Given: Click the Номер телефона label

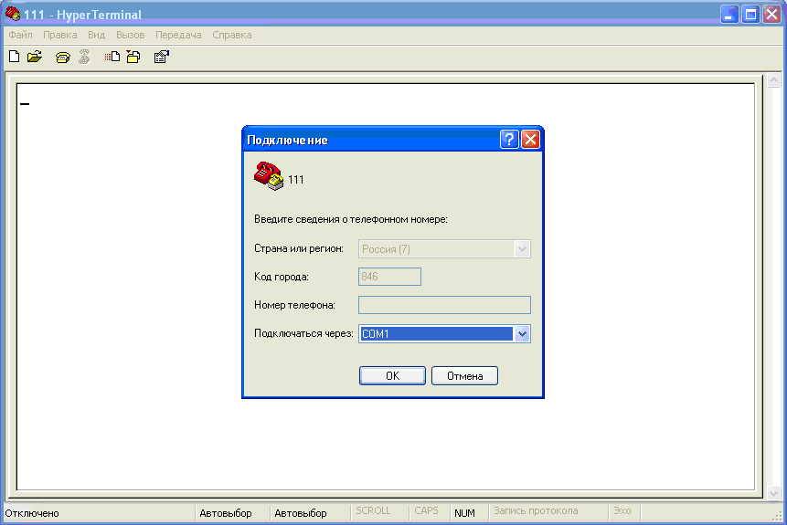Looking at the screenshot, I should point(294,305).
